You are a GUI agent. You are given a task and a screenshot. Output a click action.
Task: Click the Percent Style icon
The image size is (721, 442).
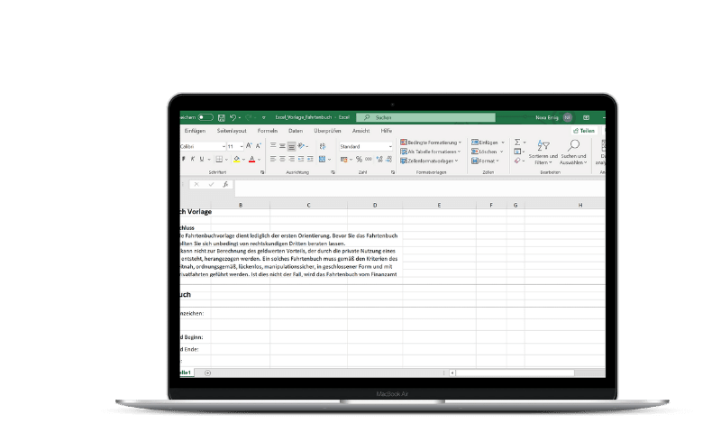(x=359, y=160)
